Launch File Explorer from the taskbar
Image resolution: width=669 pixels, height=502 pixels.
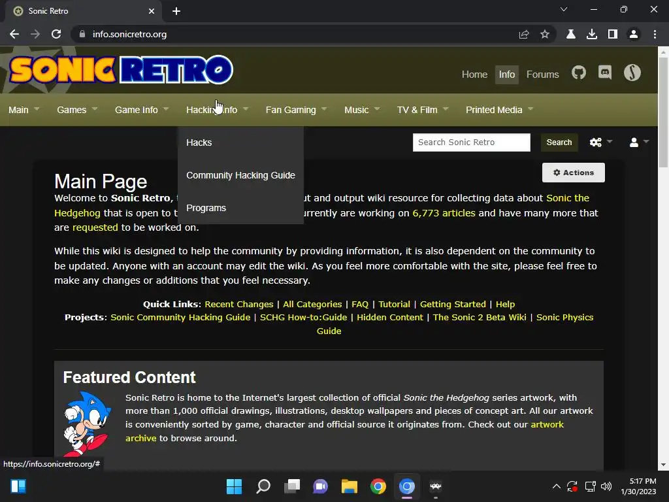point(350,486)
